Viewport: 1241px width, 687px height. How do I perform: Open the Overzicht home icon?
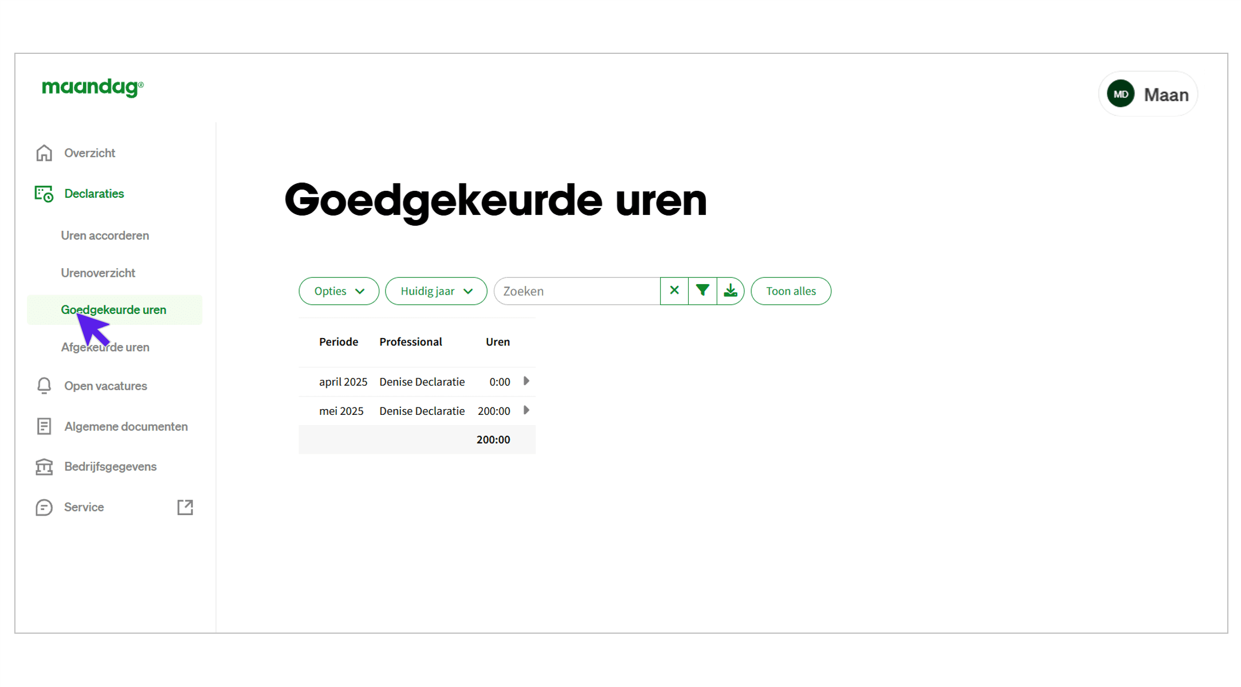[44, 152]
